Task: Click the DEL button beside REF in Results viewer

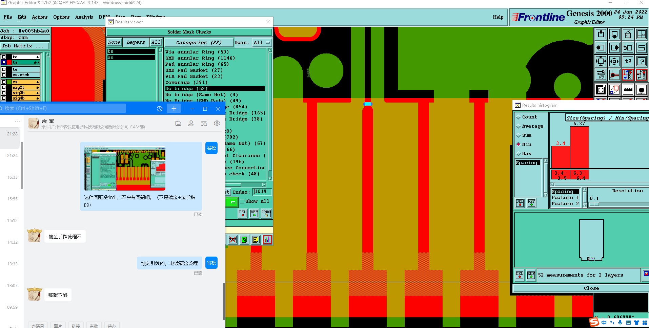Action: (x=243, y=213)
